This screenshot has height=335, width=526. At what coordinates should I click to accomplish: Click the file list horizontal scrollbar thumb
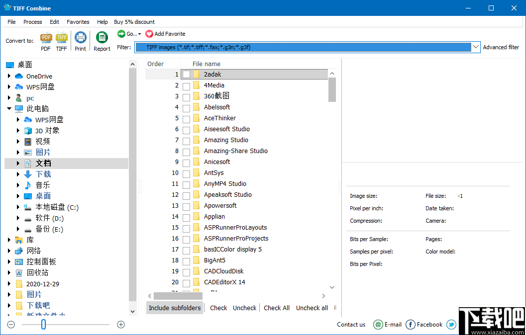click(178, 296)
